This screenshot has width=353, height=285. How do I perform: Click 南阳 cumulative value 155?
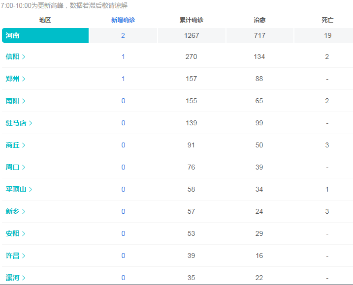click(192, 101)
